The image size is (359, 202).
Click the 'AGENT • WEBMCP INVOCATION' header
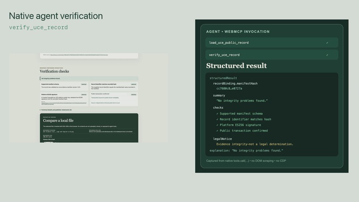click(238, 32)
